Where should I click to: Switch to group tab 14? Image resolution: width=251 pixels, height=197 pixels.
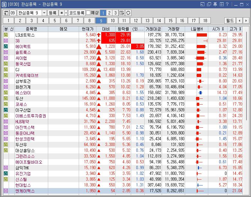click(x=159, y=21)
